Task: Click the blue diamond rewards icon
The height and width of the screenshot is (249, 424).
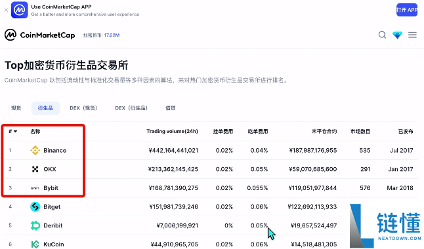Action: 397,35
